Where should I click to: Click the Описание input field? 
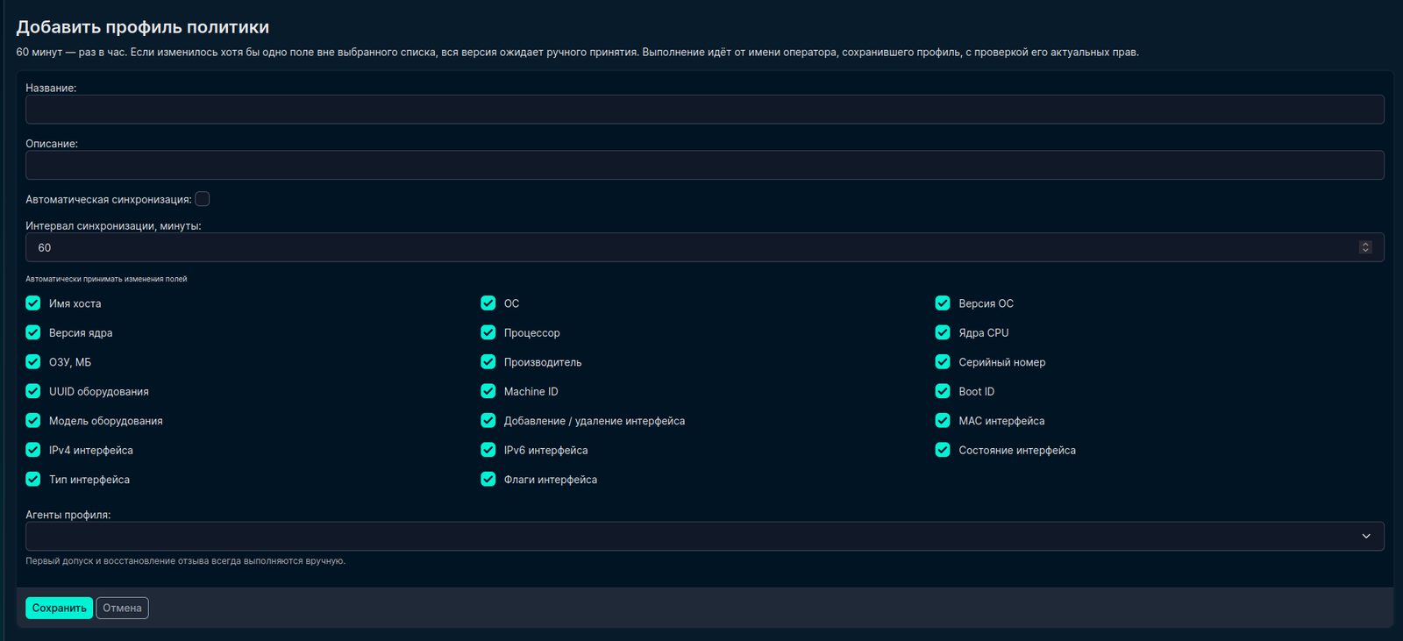(x=704, y=165)
